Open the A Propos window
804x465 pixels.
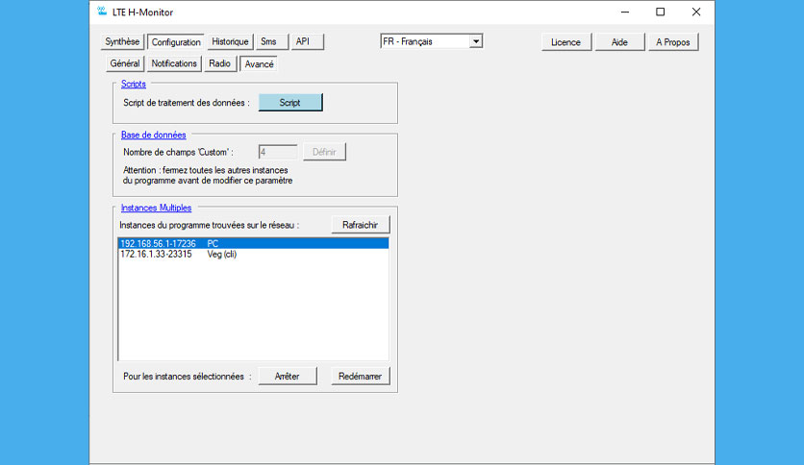(673, 42)
